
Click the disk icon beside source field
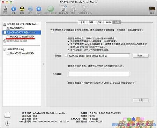coord(66,56)
